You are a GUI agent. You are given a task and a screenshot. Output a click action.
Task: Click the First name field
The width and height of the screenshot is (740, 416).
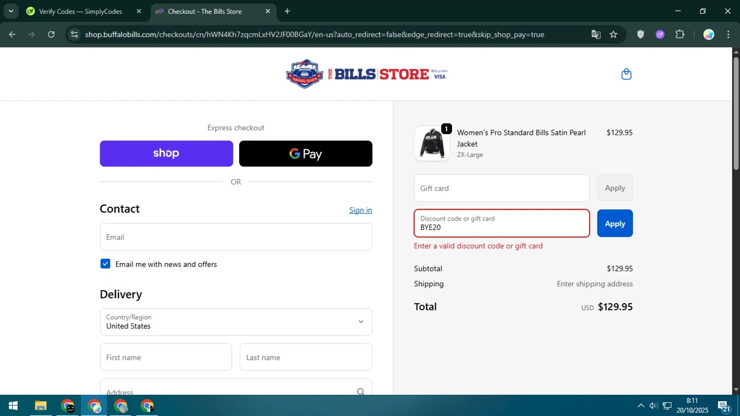pos(166,357)
